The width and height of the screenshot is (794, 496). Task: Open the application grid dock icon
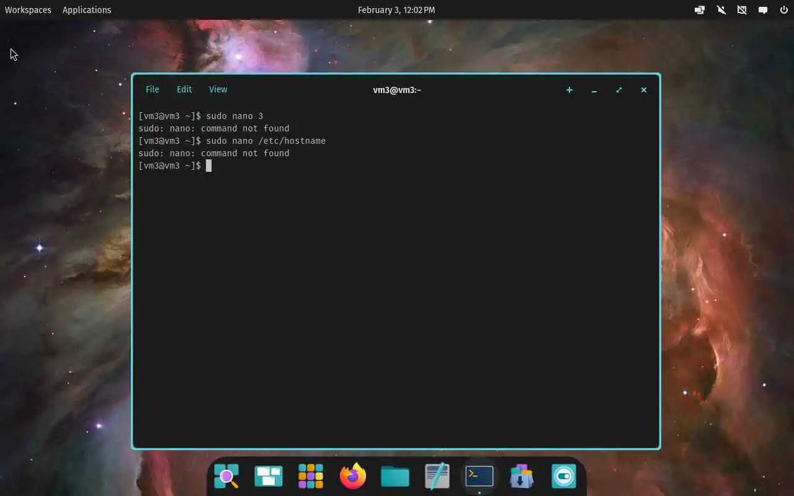point(311,476)
